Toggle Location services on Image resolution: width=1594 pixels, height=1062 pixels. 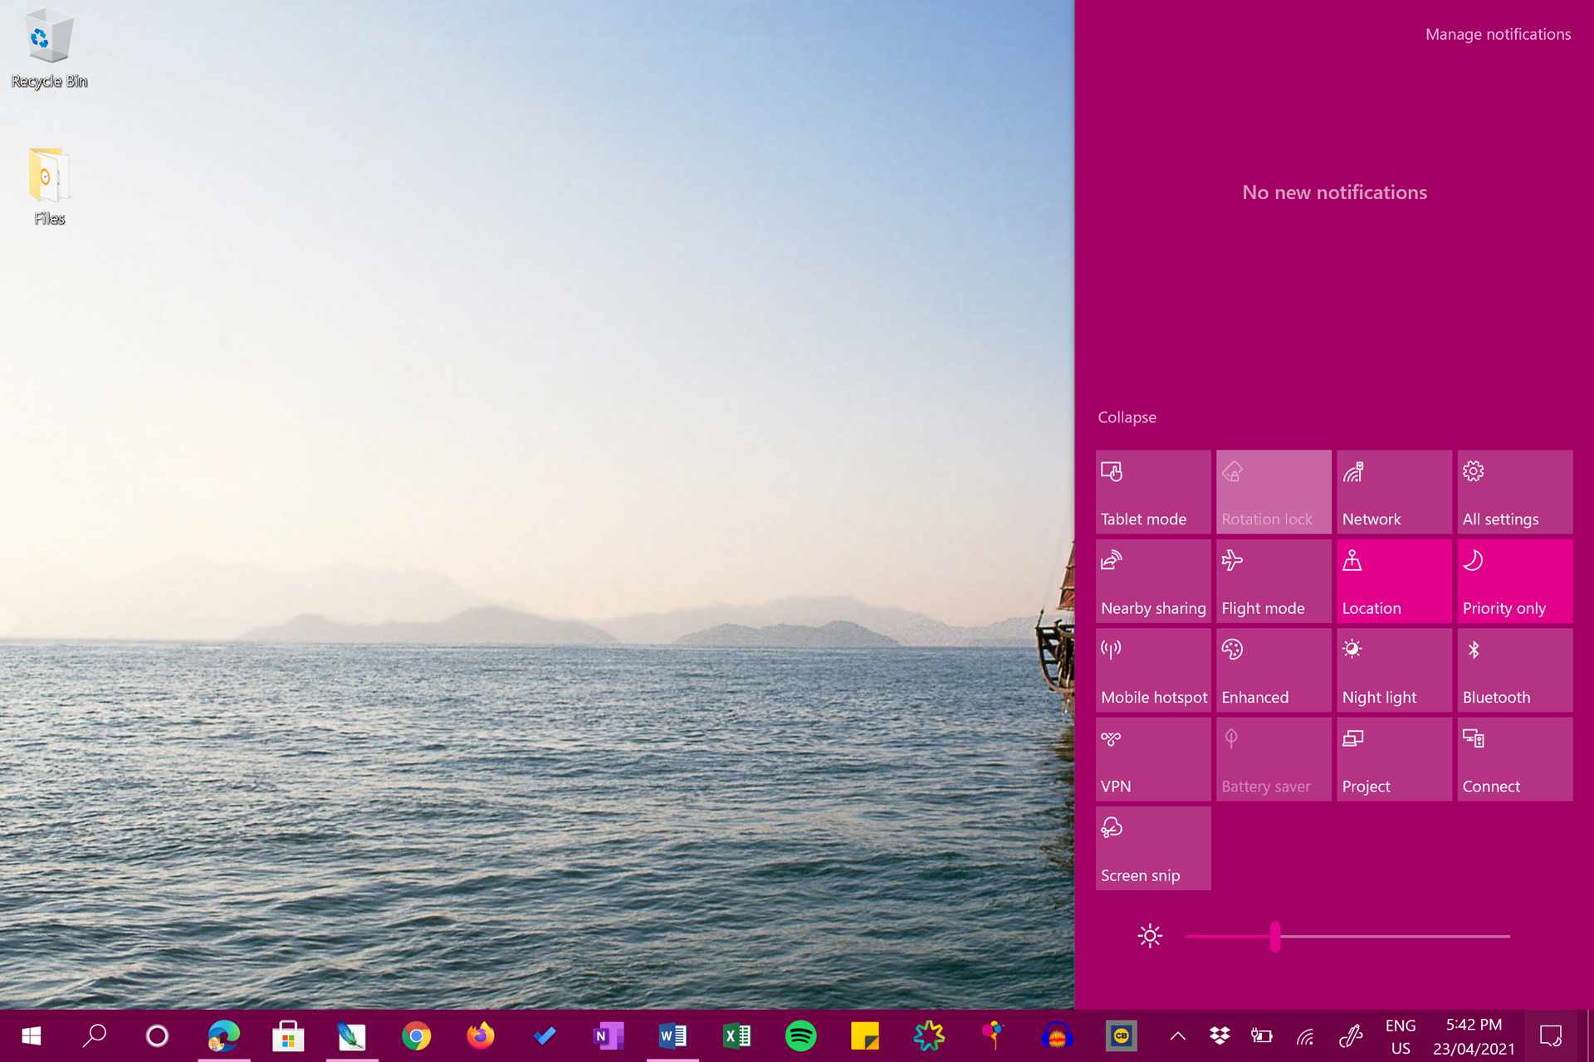(1394, 581)
